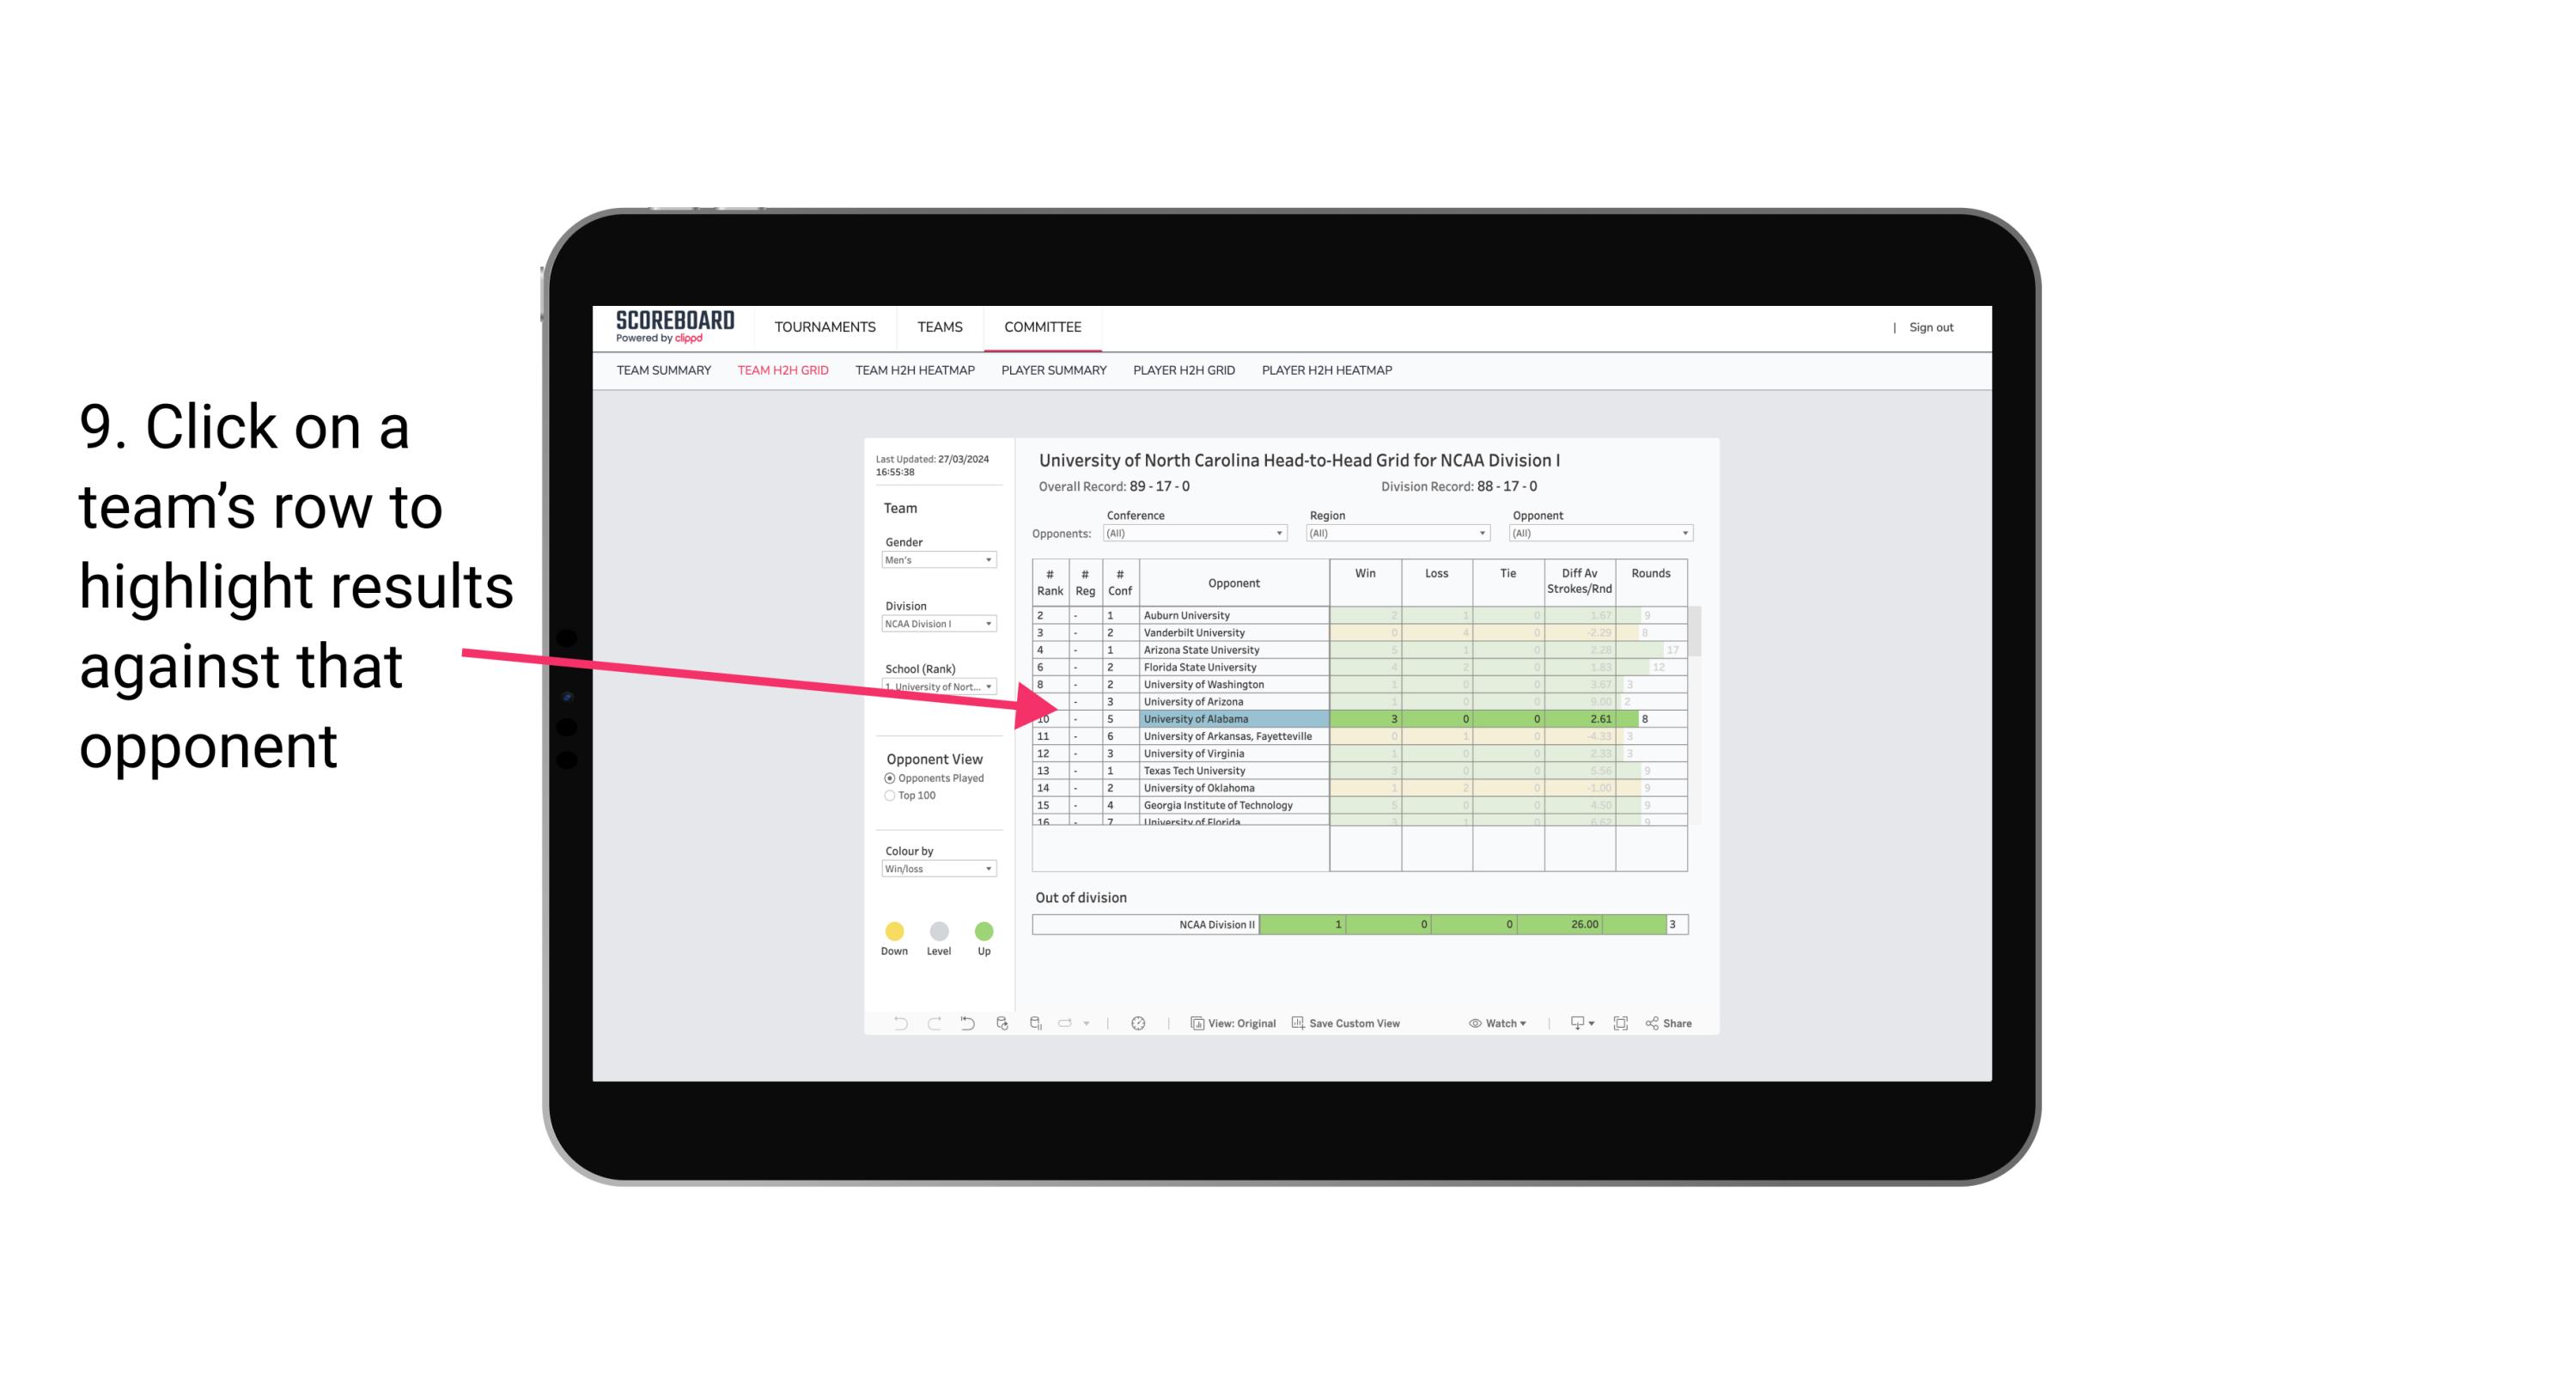Click the fullscreen/expand icon in toolbar
The image size is (2576, 1386).
point(1624,1024)
